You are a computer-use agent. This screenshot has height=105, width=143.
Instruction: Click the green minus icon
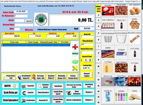pos(75,54)
